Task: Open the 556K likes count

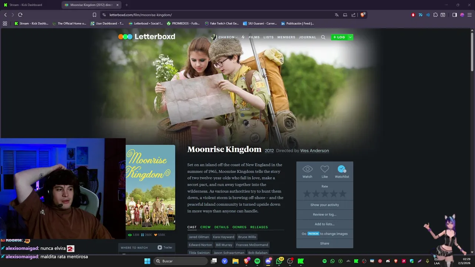Action: coord(160,235)
